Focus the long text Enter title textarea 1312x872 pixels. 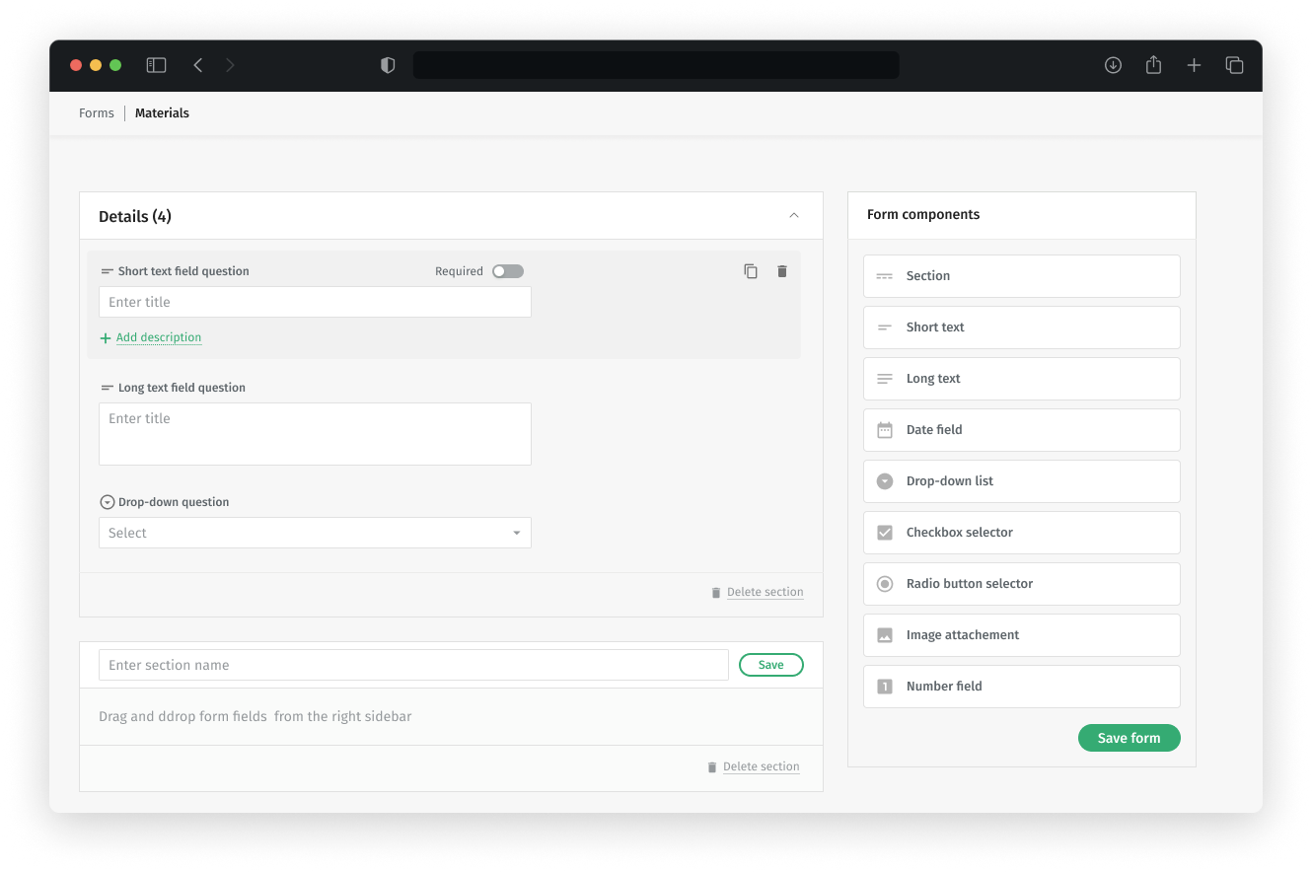point(315,434)
